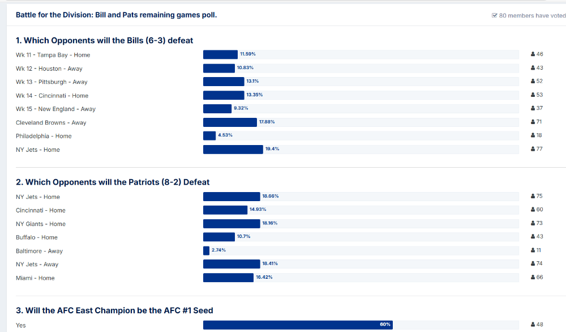This screenshot has height=332, width=566.
Task: Click the Wk 15 - New England option
Action: point(55,109)
